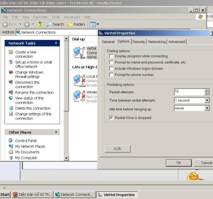
Task: Click the Windows flag logo icon
Action: pos(201,17)
